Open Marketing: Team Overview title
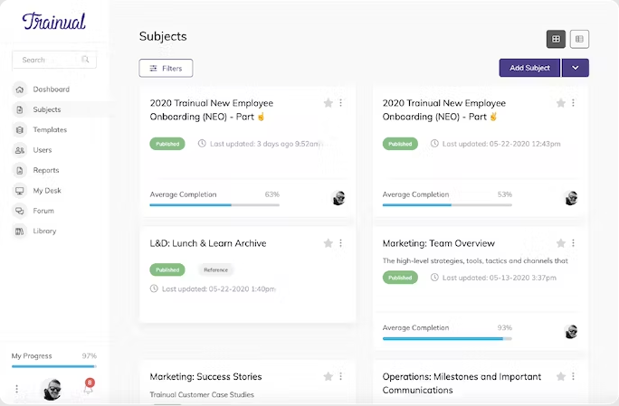 (x=438, y=243)
